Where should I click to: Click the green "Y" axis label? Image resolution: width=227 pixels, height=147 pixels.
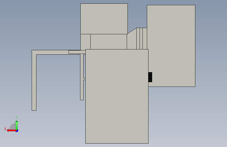pyautogui.click(x=16, y=117)
